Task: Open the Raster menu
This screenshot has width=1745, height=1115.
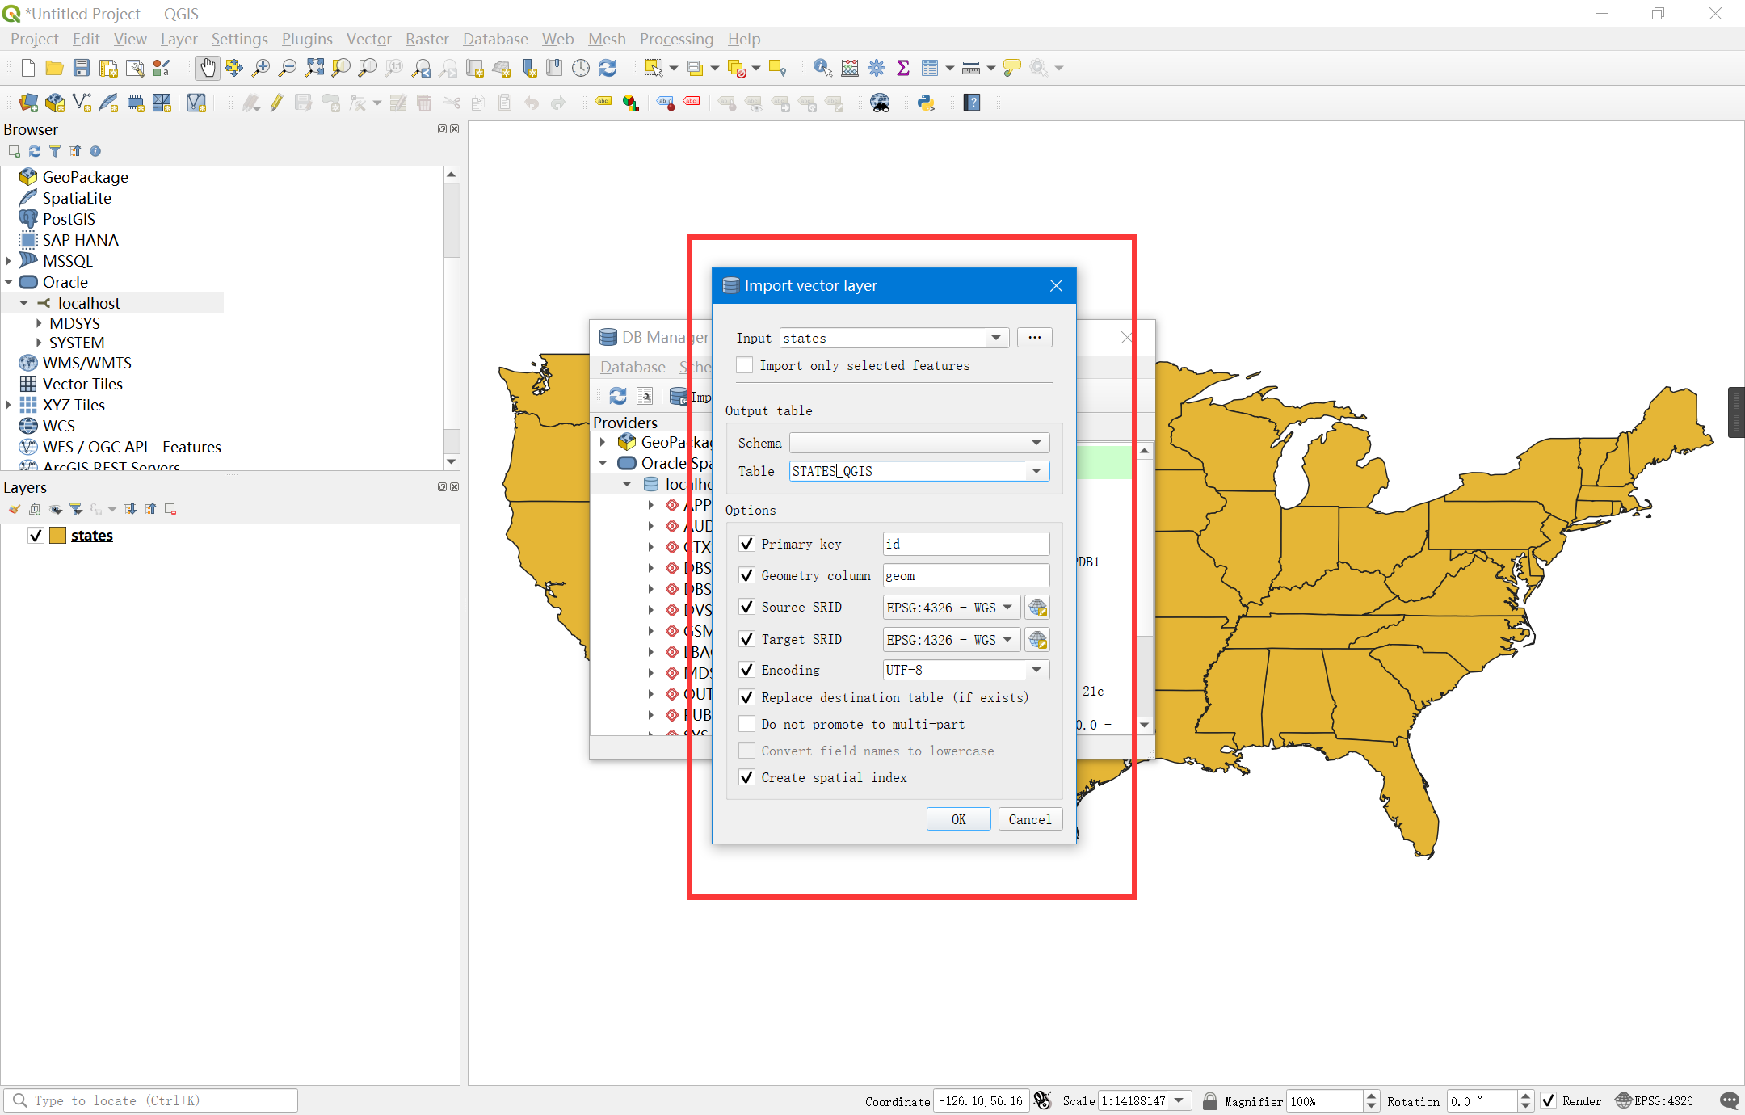Action: 427,39
